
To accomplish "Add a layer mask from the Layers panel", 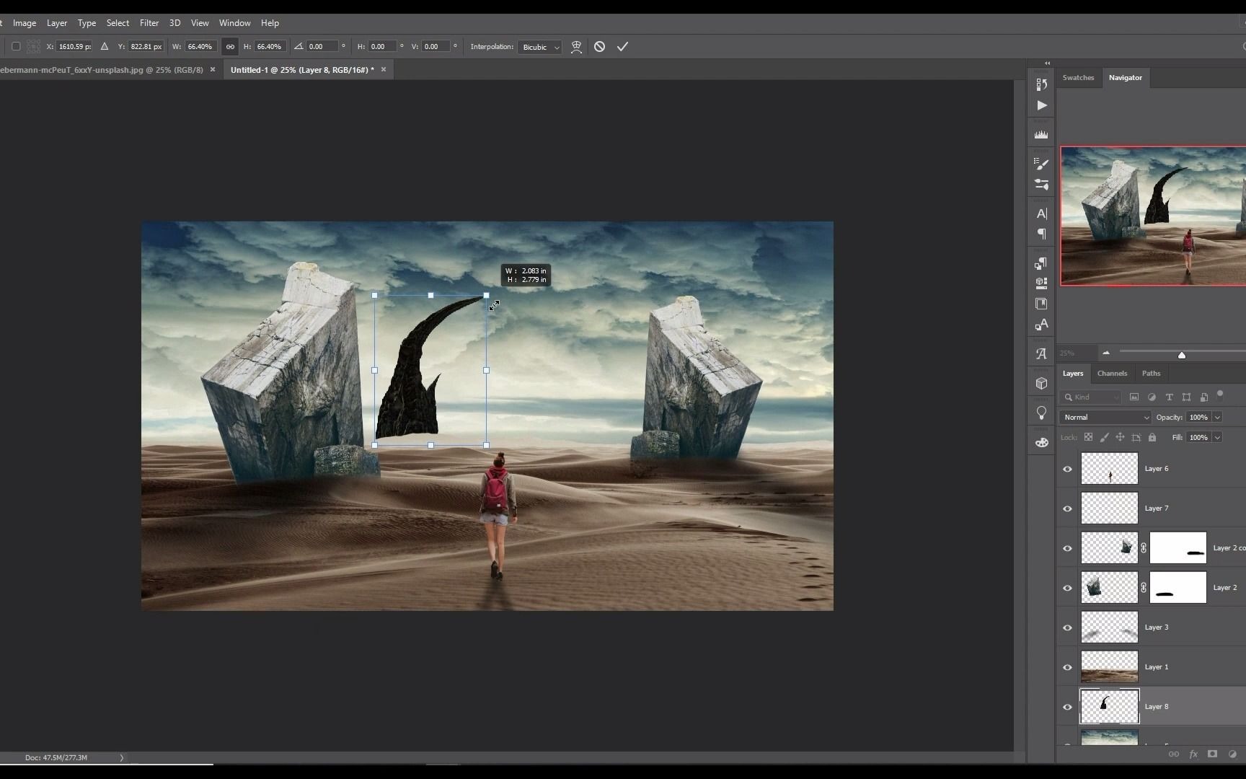I will pos(1212,754).
